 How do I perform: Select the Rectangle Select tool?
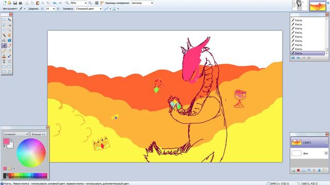[x=4, y=20]
